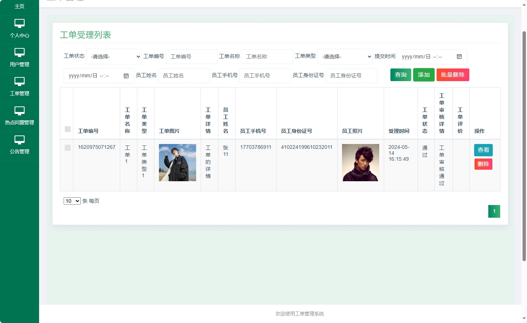Viewport: 527px width, 323px height.
Task: Open 公告管理 using its sidebar icon
Action: click(19, 140)
